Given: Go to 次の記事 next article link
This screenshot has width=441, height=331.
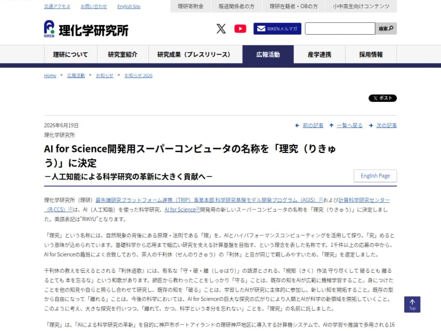Looking at the screenshot, I should click(387, 125).
